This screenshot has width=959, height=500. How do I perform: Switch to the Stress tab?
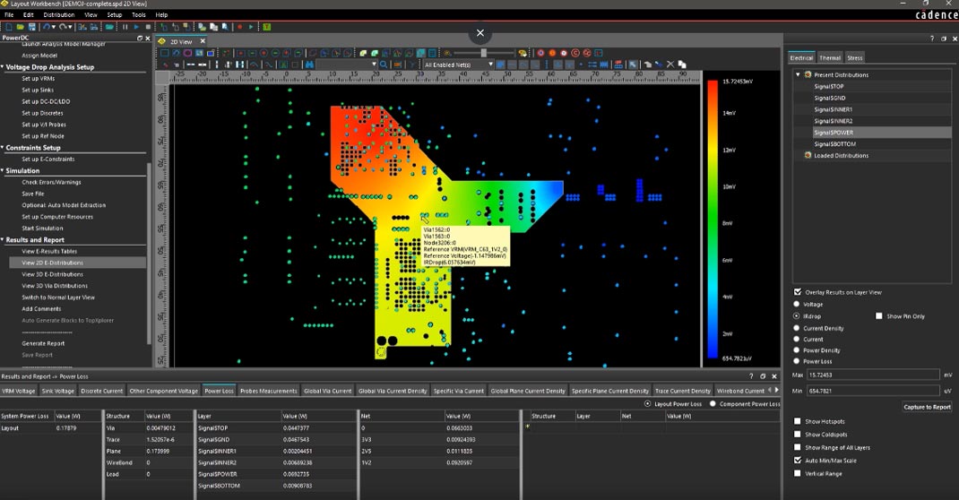[x=855, y=57]
